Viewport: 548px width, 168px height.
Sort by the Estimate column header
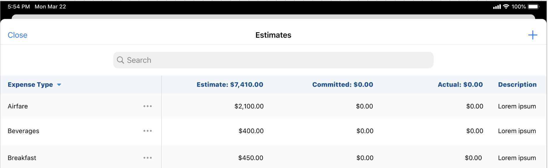click(230, 85)
